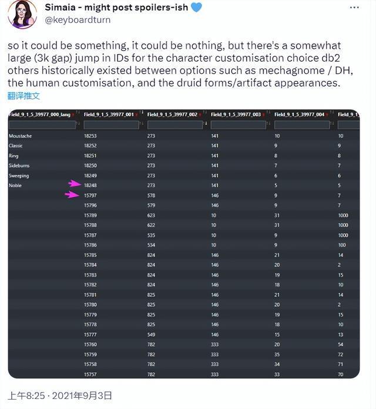This screenshot has height=409, width=376.
Task: Click the magenta arrow pointing at 15797
Action: coord(72,194)
